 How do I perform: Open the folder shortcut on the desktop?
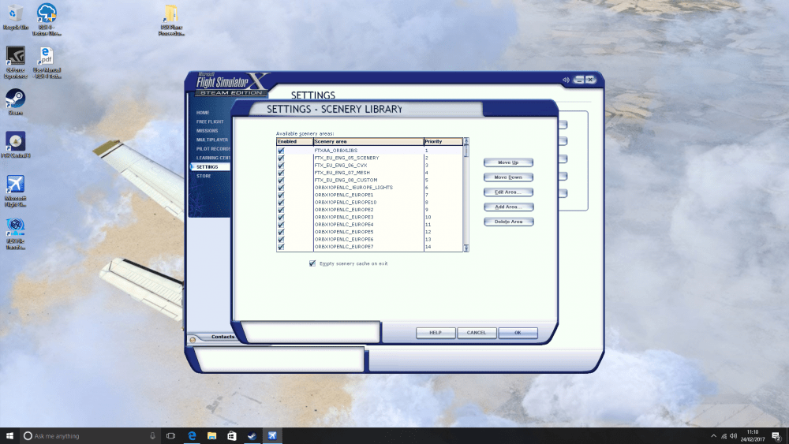(x=171, y=20)
